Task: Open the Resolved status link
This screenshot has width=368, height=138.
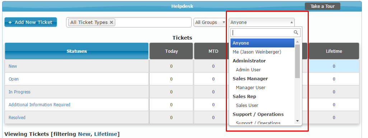Action: coord(17,117)
